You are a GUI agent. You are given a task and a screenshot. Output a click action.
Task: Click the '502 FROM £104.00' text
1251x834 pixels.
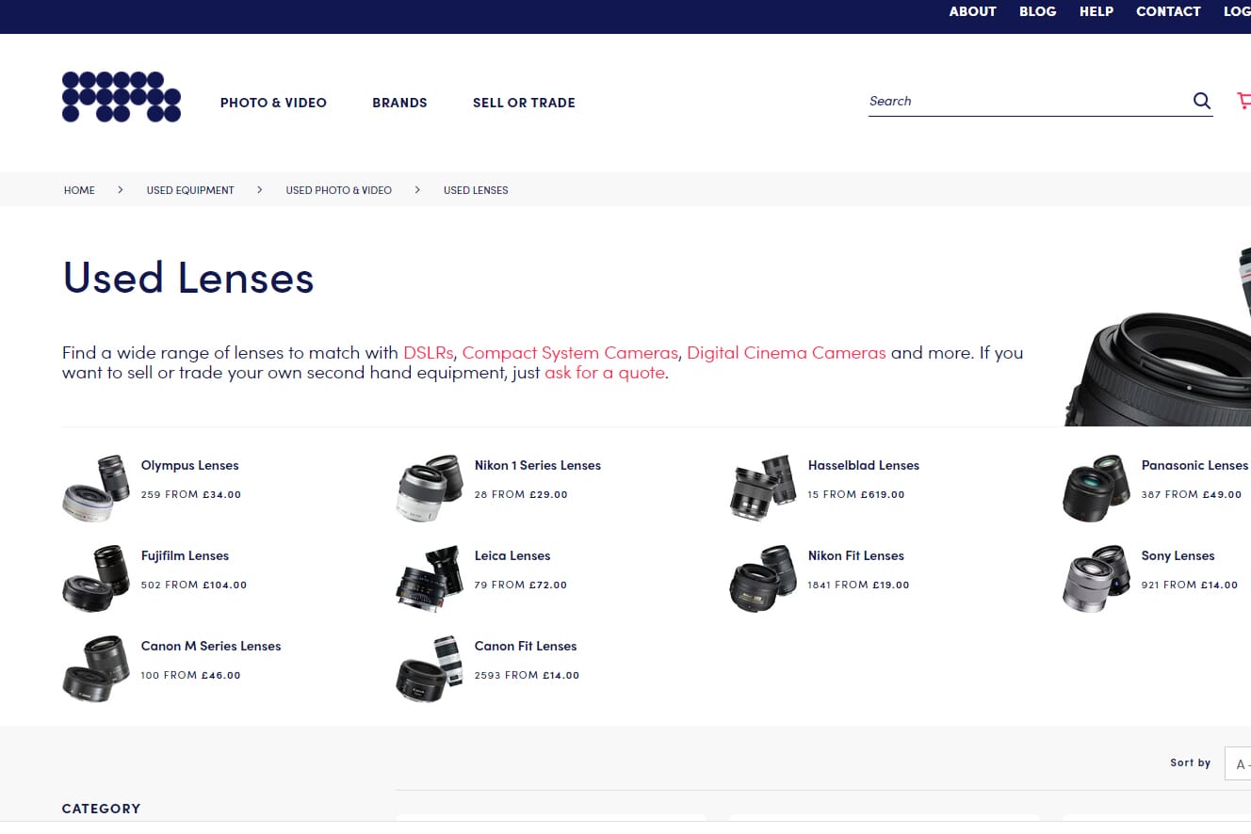(194, 585)
